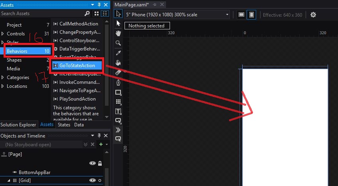
Task: Select the MainPage.xaml document tab
Action: pos(132,4)
